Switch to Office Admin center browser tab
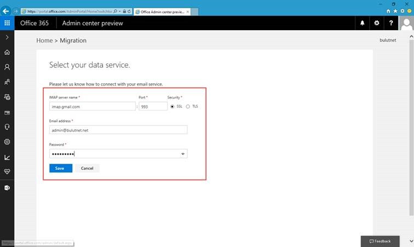Viewport: 414px width, 247px height. (x=162, y=12)
